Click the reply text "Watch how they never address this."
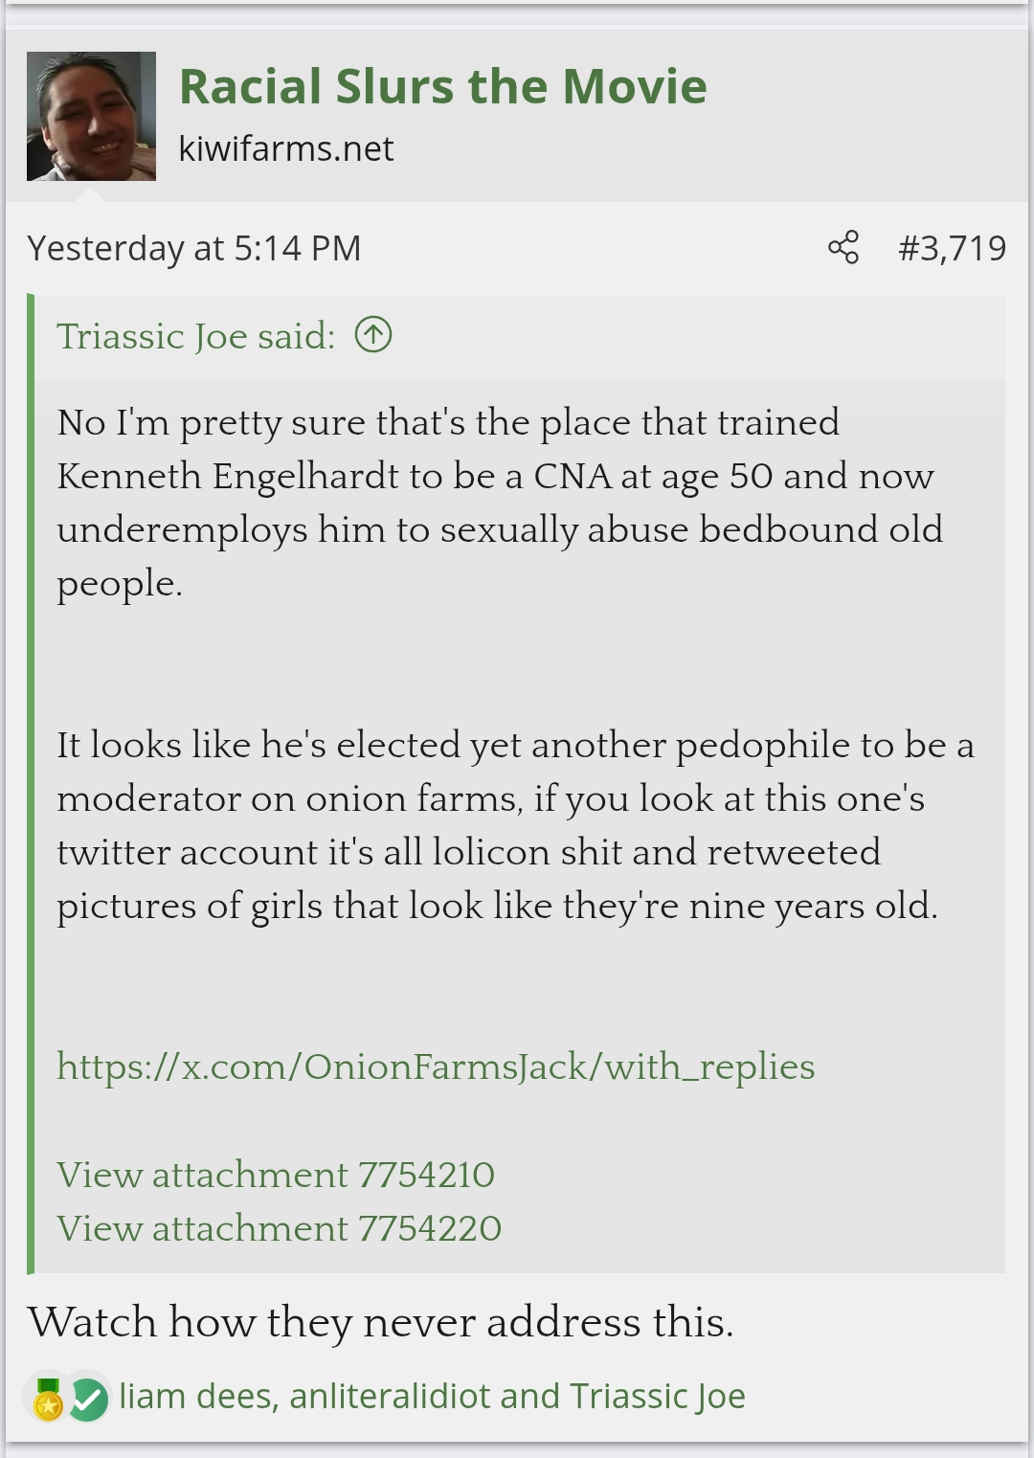The height and width of the screenshot is (1458, 1034). [380, 1322]
